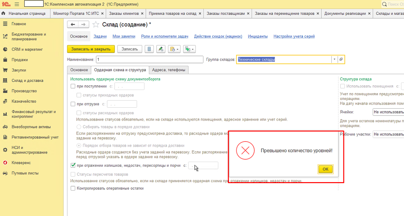The image size is (404, 216).
Task: Open the Задачи link
Action: click(100, 36)
